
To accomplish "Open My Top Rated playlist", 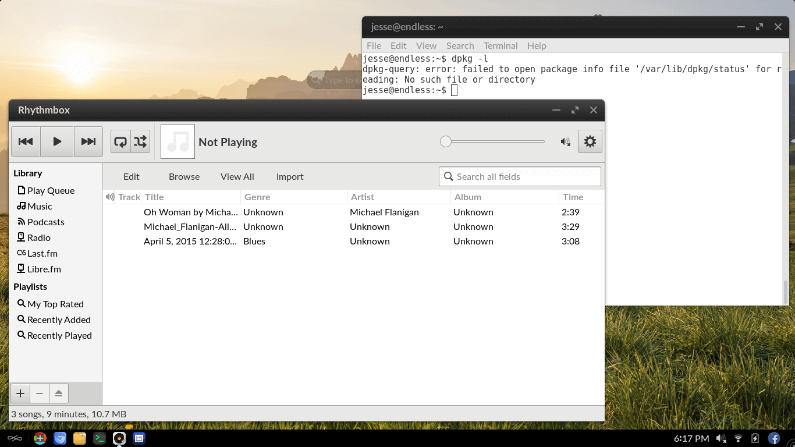I will point(55,304).
